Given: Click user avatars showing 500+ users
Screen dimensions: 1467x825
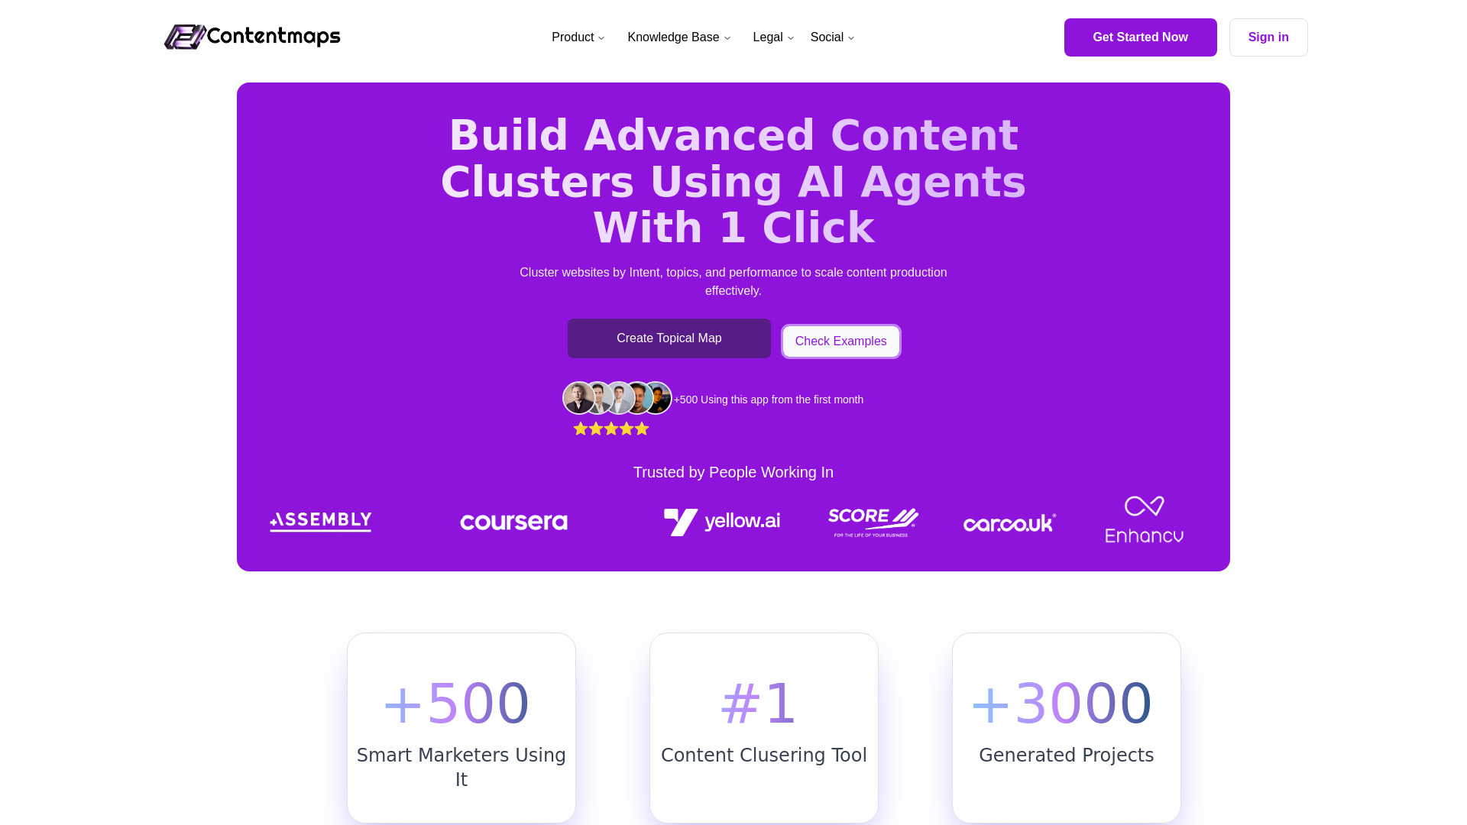Looking at the screenshot, I should (x=617, y=397).
